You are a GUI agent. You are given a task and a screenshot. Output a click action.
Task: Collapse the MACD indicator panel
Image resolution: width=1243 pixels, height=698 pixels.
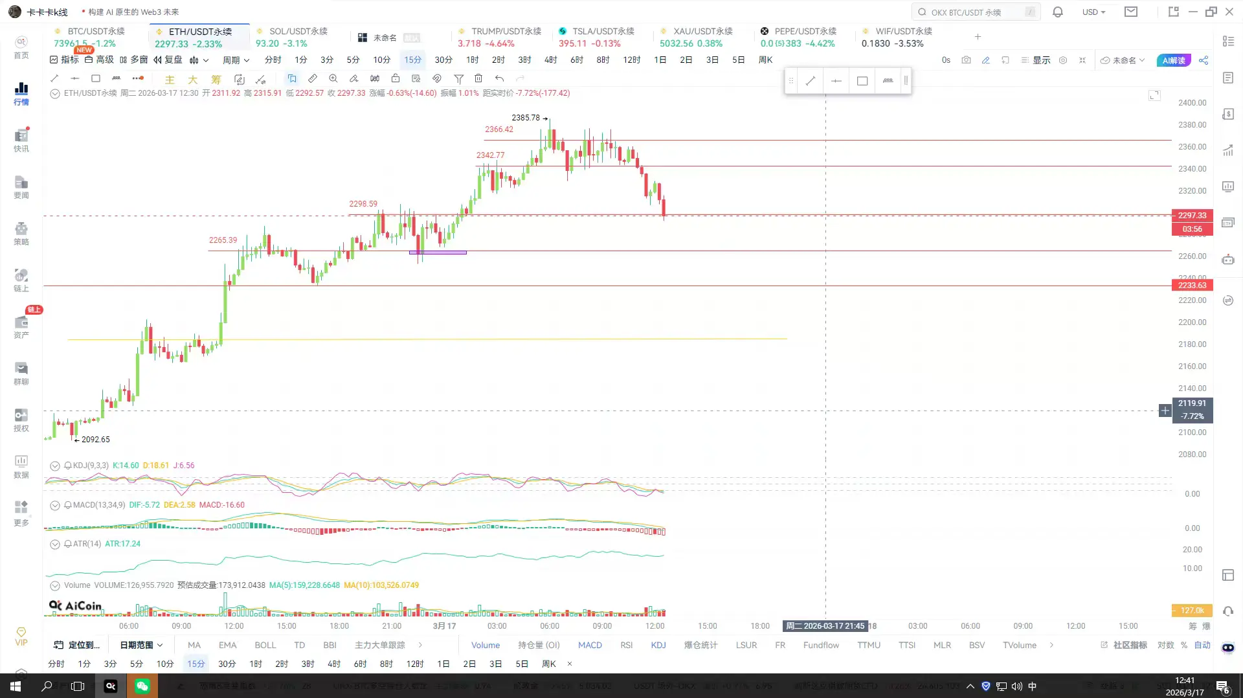click(55, 505)
